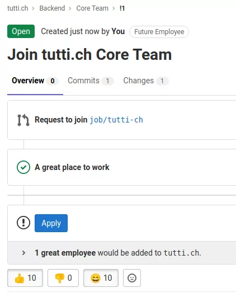Click the exclamation warning circle icon

23,223
